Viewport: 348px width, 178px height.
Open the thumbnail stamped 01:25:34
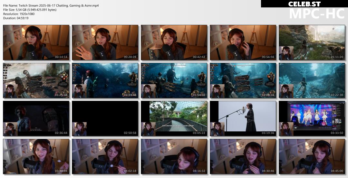tap(36, 80)
